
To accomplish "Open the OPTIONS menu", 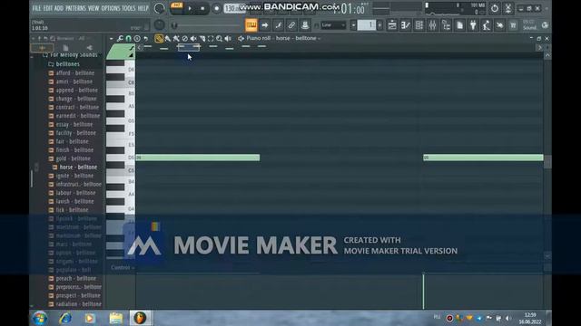I will pos(111,8).
